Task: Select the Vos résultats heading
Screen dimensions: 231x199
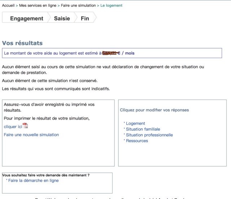Action: tap(22, 43)
